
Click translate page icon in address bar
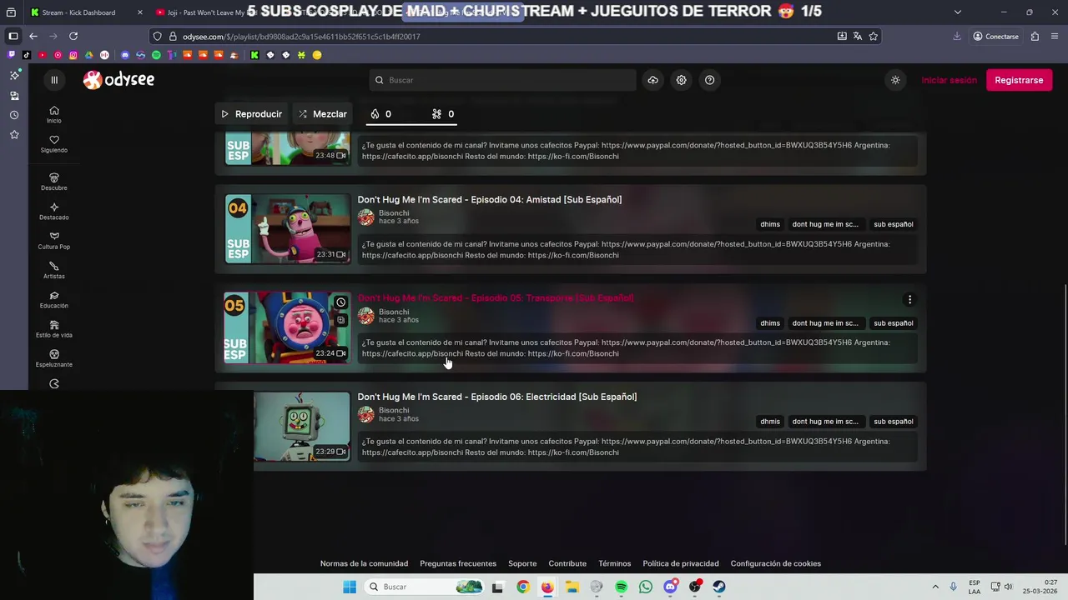[857, 36]
